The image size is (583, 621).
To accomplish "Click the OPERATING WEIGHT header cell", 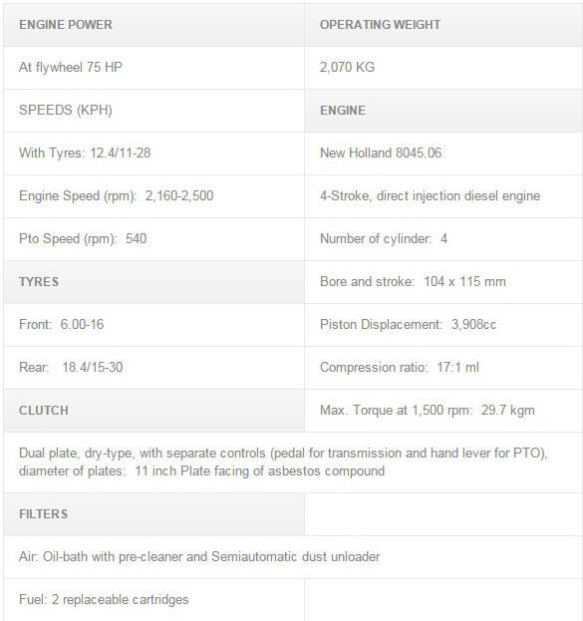I will pyautogui.click(x=443, y=25).
